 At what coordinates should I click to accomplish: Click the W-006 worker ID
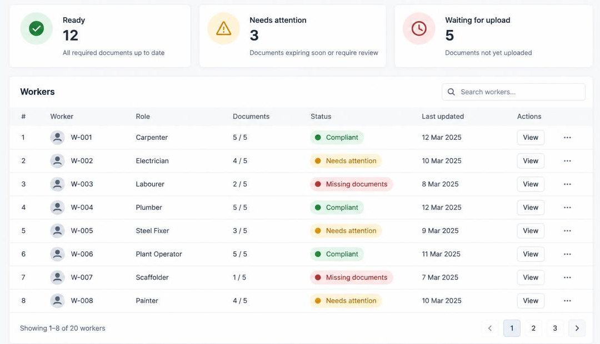82,254
